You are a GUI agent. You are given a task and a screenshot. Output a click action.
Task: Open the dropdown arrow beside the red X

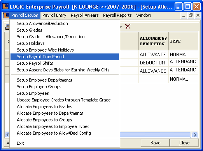point(121,27)
